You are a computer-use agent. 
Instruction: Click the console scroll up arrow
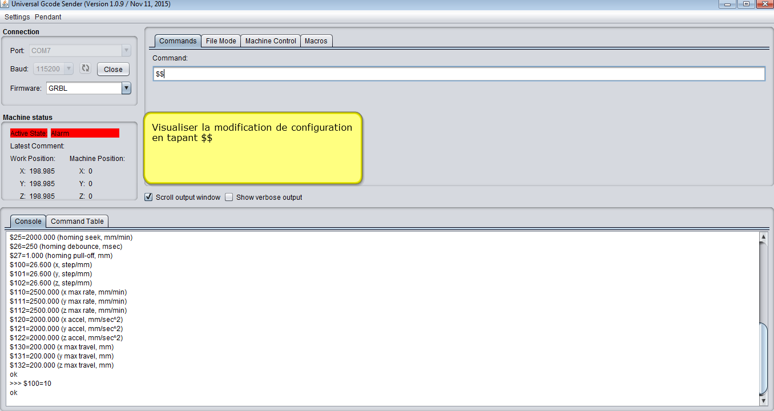763,236
